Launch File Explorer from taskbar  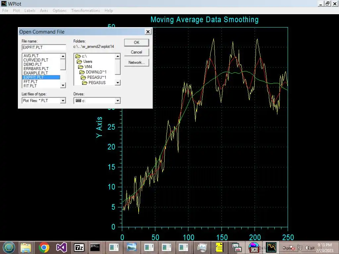coord(26,247)
